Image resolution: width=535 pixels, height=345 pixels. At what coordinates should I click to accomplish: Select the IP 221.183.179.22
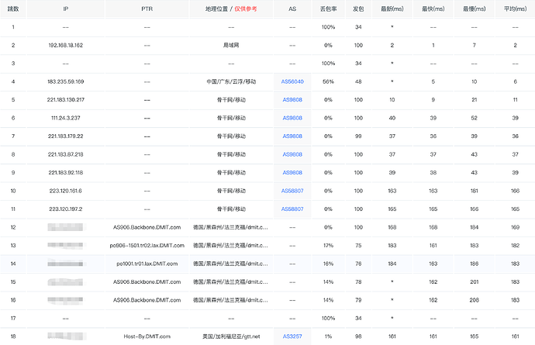(65, 136)
